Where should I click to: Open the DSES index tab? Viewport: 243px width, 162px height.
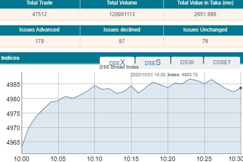click(153, 63)
